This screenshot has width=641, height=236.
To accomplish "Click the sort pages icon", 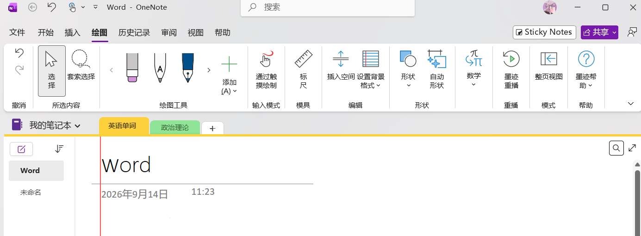I will click(59, 149).
